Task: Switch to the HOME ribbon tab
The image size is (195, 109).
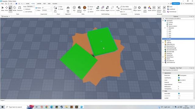Action: coord(27,4)
